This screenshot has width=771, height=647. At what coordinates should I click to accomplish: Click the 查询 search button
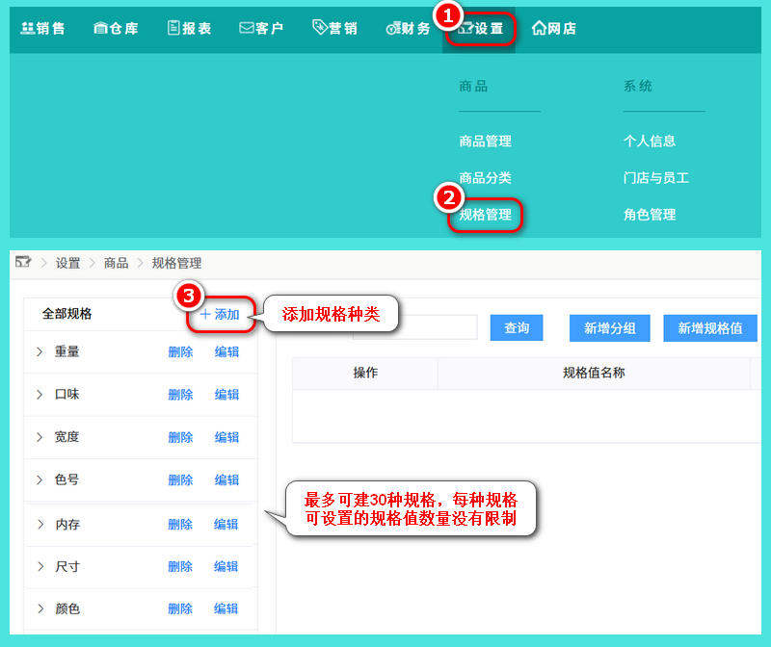(517, 328)
